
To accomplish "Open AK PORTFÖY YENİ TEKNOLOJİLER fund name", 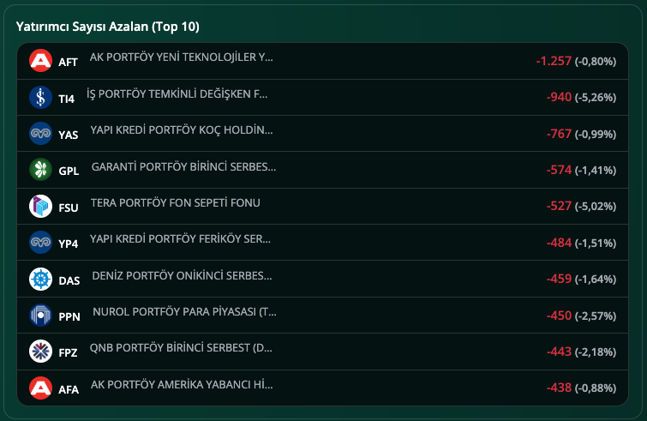I will coord(181,57).
